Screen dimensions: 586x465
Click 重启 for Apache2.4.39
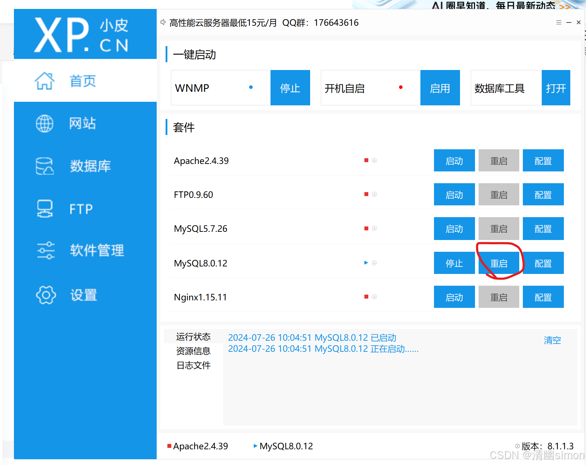pyautogui.click(x=499, y=161)
